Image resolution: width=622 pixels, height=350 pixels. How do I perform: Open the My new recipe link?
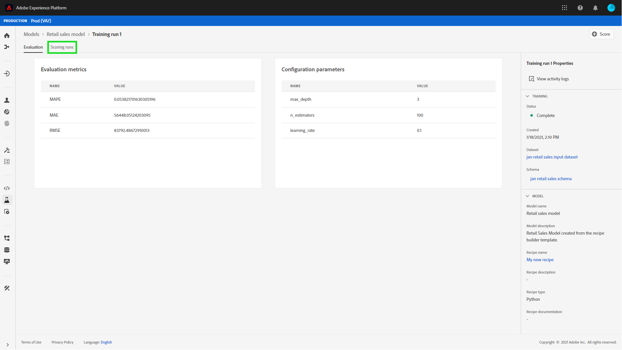pyautogui.click(x=540, y=260)
